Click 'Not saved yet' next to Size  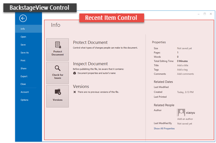tap(185, 48)
